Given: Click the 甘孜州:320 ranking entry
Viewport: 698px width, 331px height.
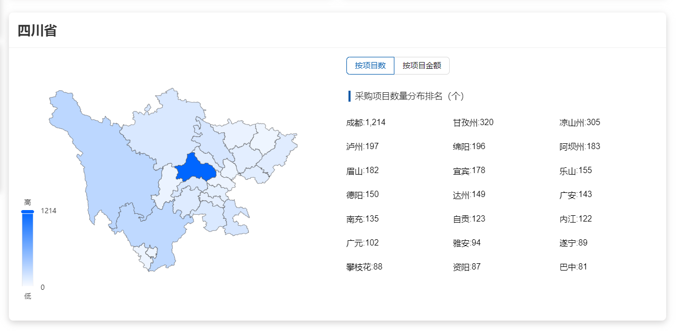Looking at the screenshot, I should pos(473,122).
